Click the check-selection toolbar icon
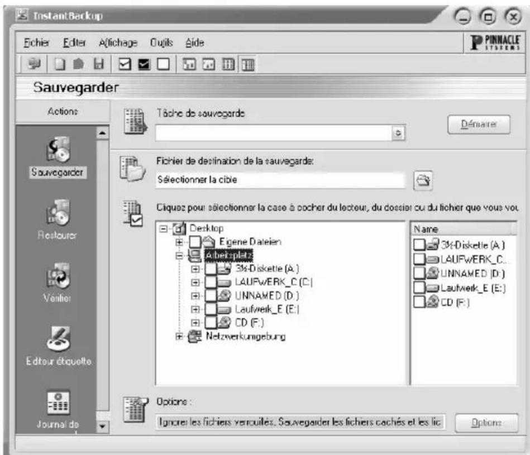Screen dimensions: 530x455 (125, 64)
